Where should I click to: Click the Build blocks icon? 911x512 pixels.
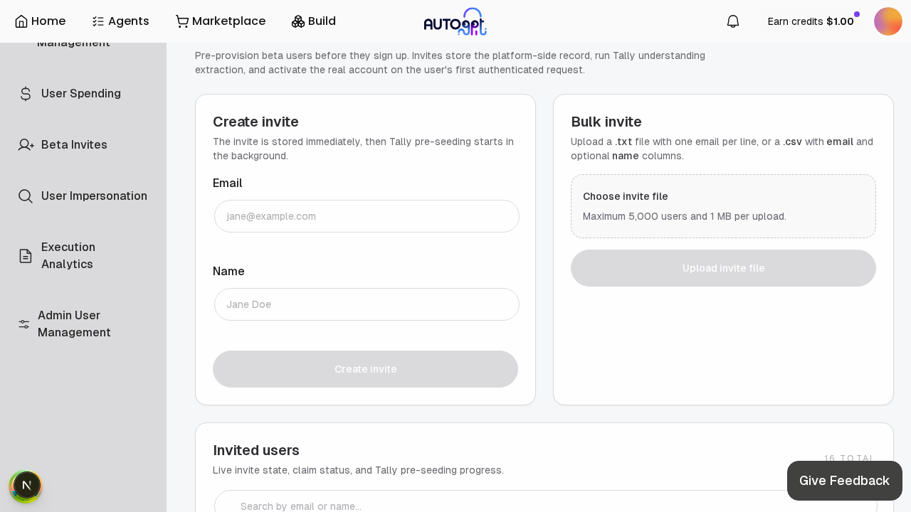pyautogui.click(x=297, y=21)
